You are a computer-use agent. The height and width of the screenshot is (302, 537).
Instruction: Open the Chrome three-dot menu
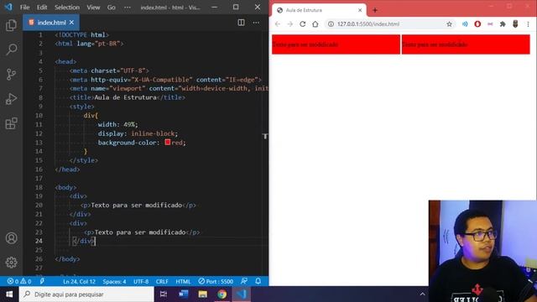pyautogui.click(x=528, y=24)
